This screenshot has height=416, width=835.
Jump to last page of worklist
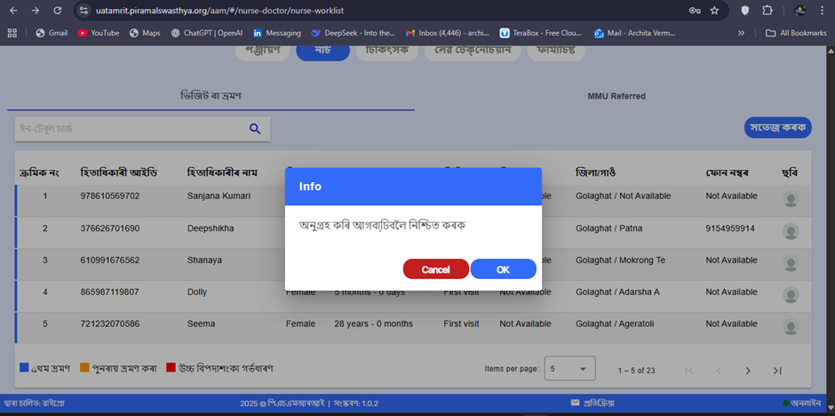click(777, 370)
